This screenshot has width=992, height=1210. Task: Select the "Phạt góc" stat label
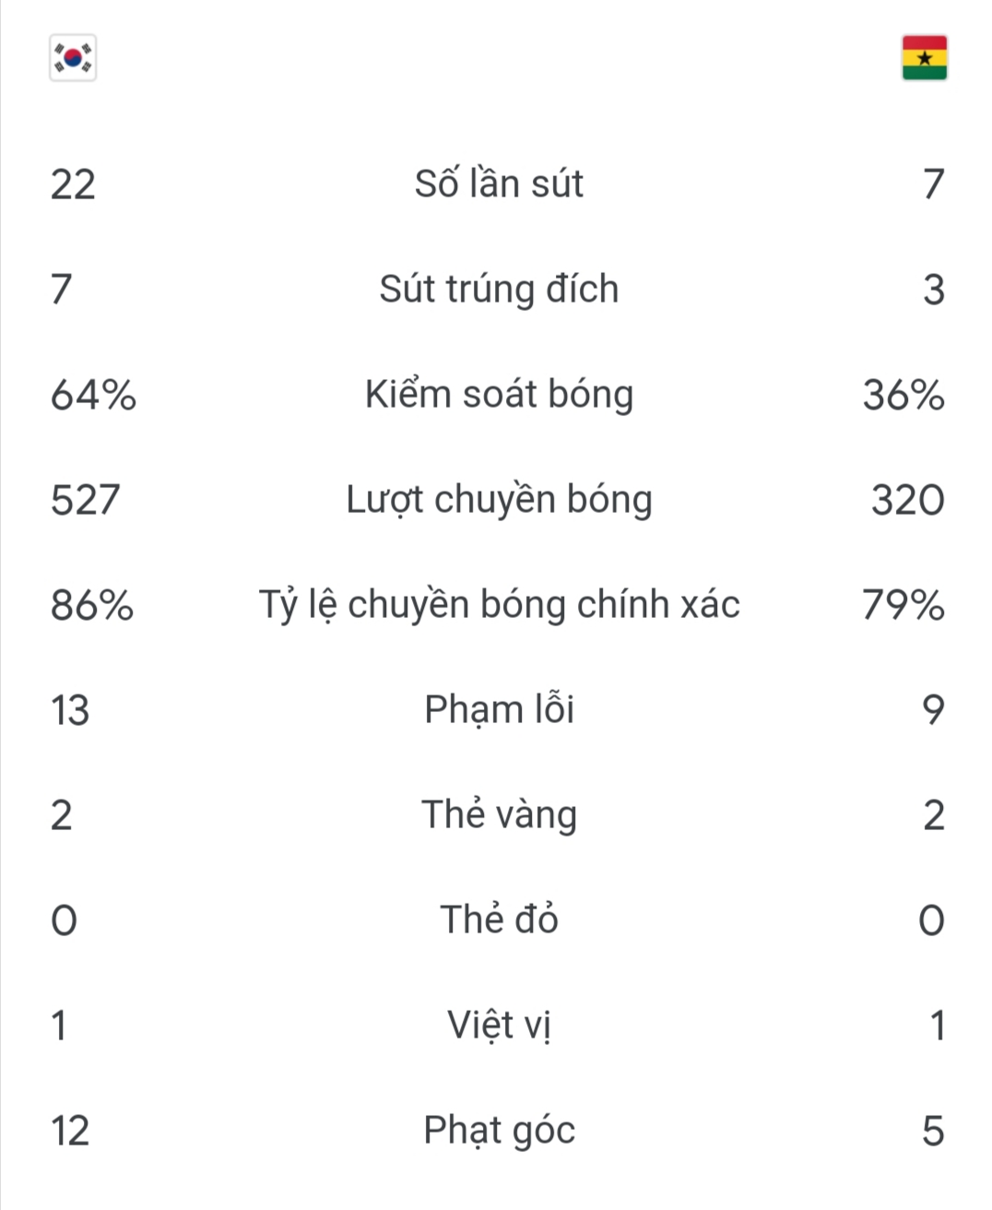pos(499,1130)
